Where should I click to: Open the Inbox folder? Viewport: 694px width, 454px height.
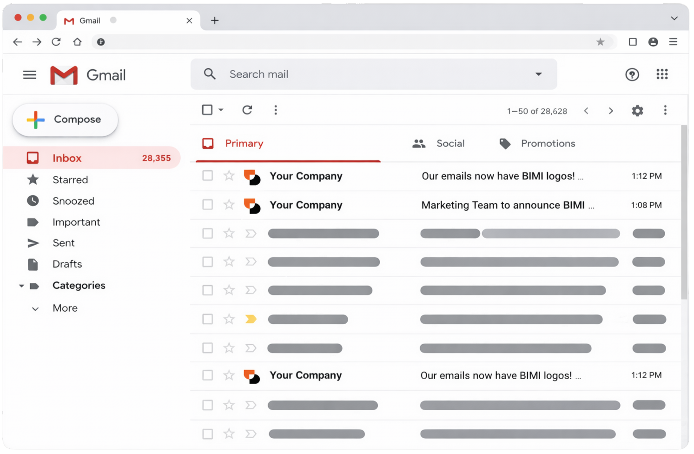92,158
